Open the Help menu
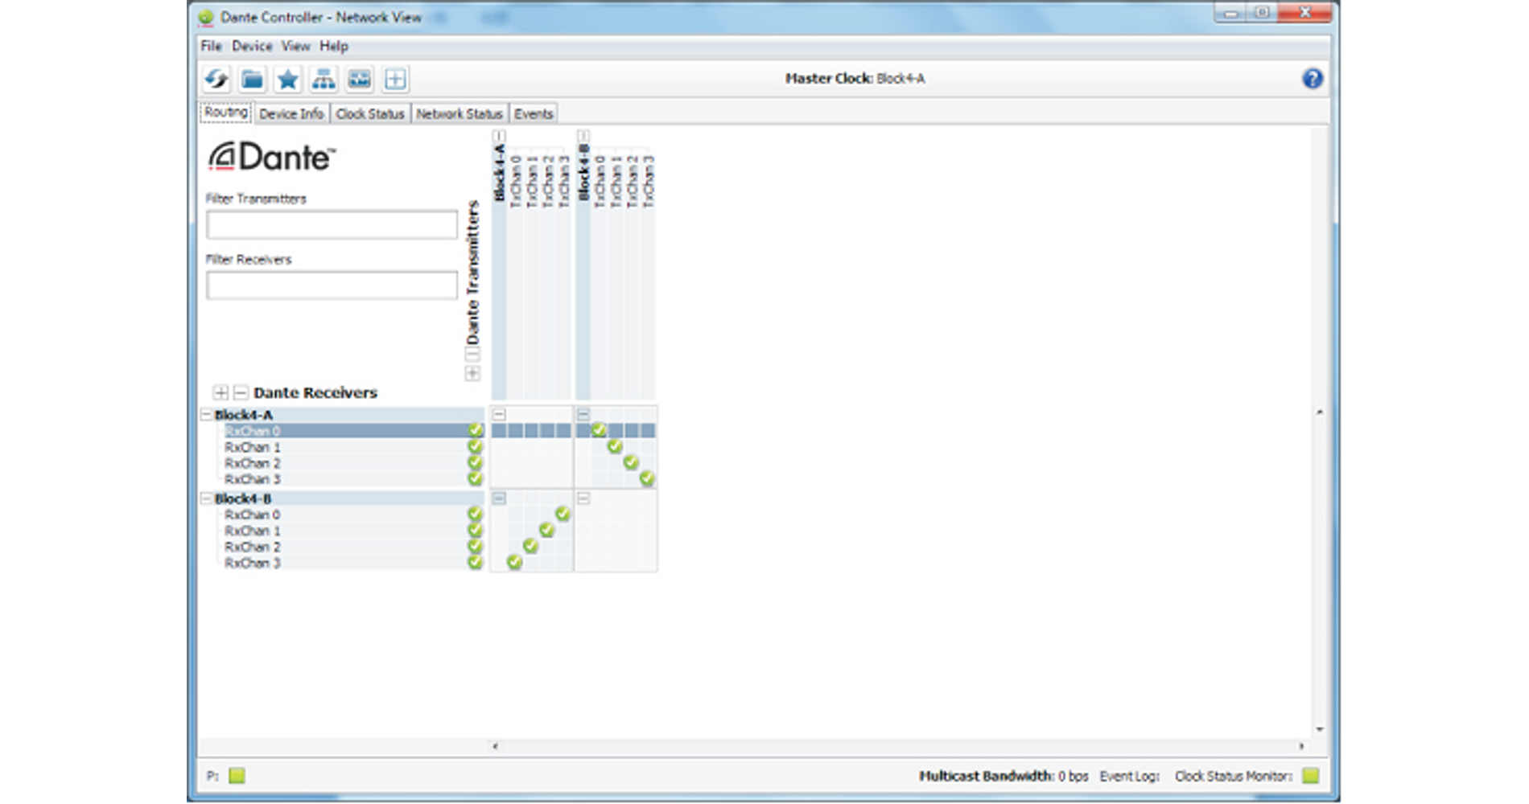1529x804 pixels. 334,46
